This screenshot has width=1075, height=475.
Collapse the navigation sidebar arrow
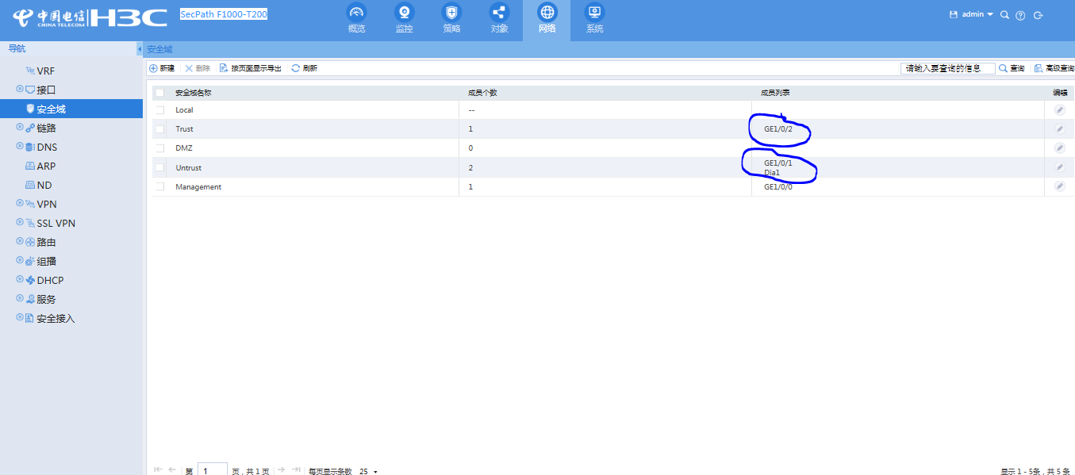(x=140, y=49)
